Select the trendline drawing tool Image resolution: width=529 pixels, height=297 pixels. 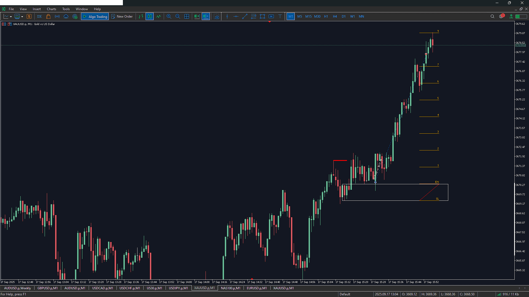click(245, 16)
